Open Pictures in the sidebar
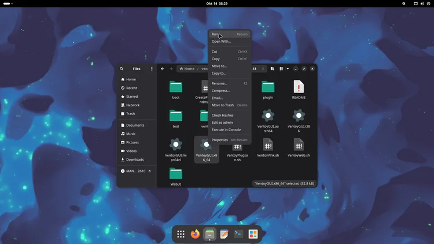Viewport: 434px width, 244px height. pyautogui.click(x=137, y=142)
